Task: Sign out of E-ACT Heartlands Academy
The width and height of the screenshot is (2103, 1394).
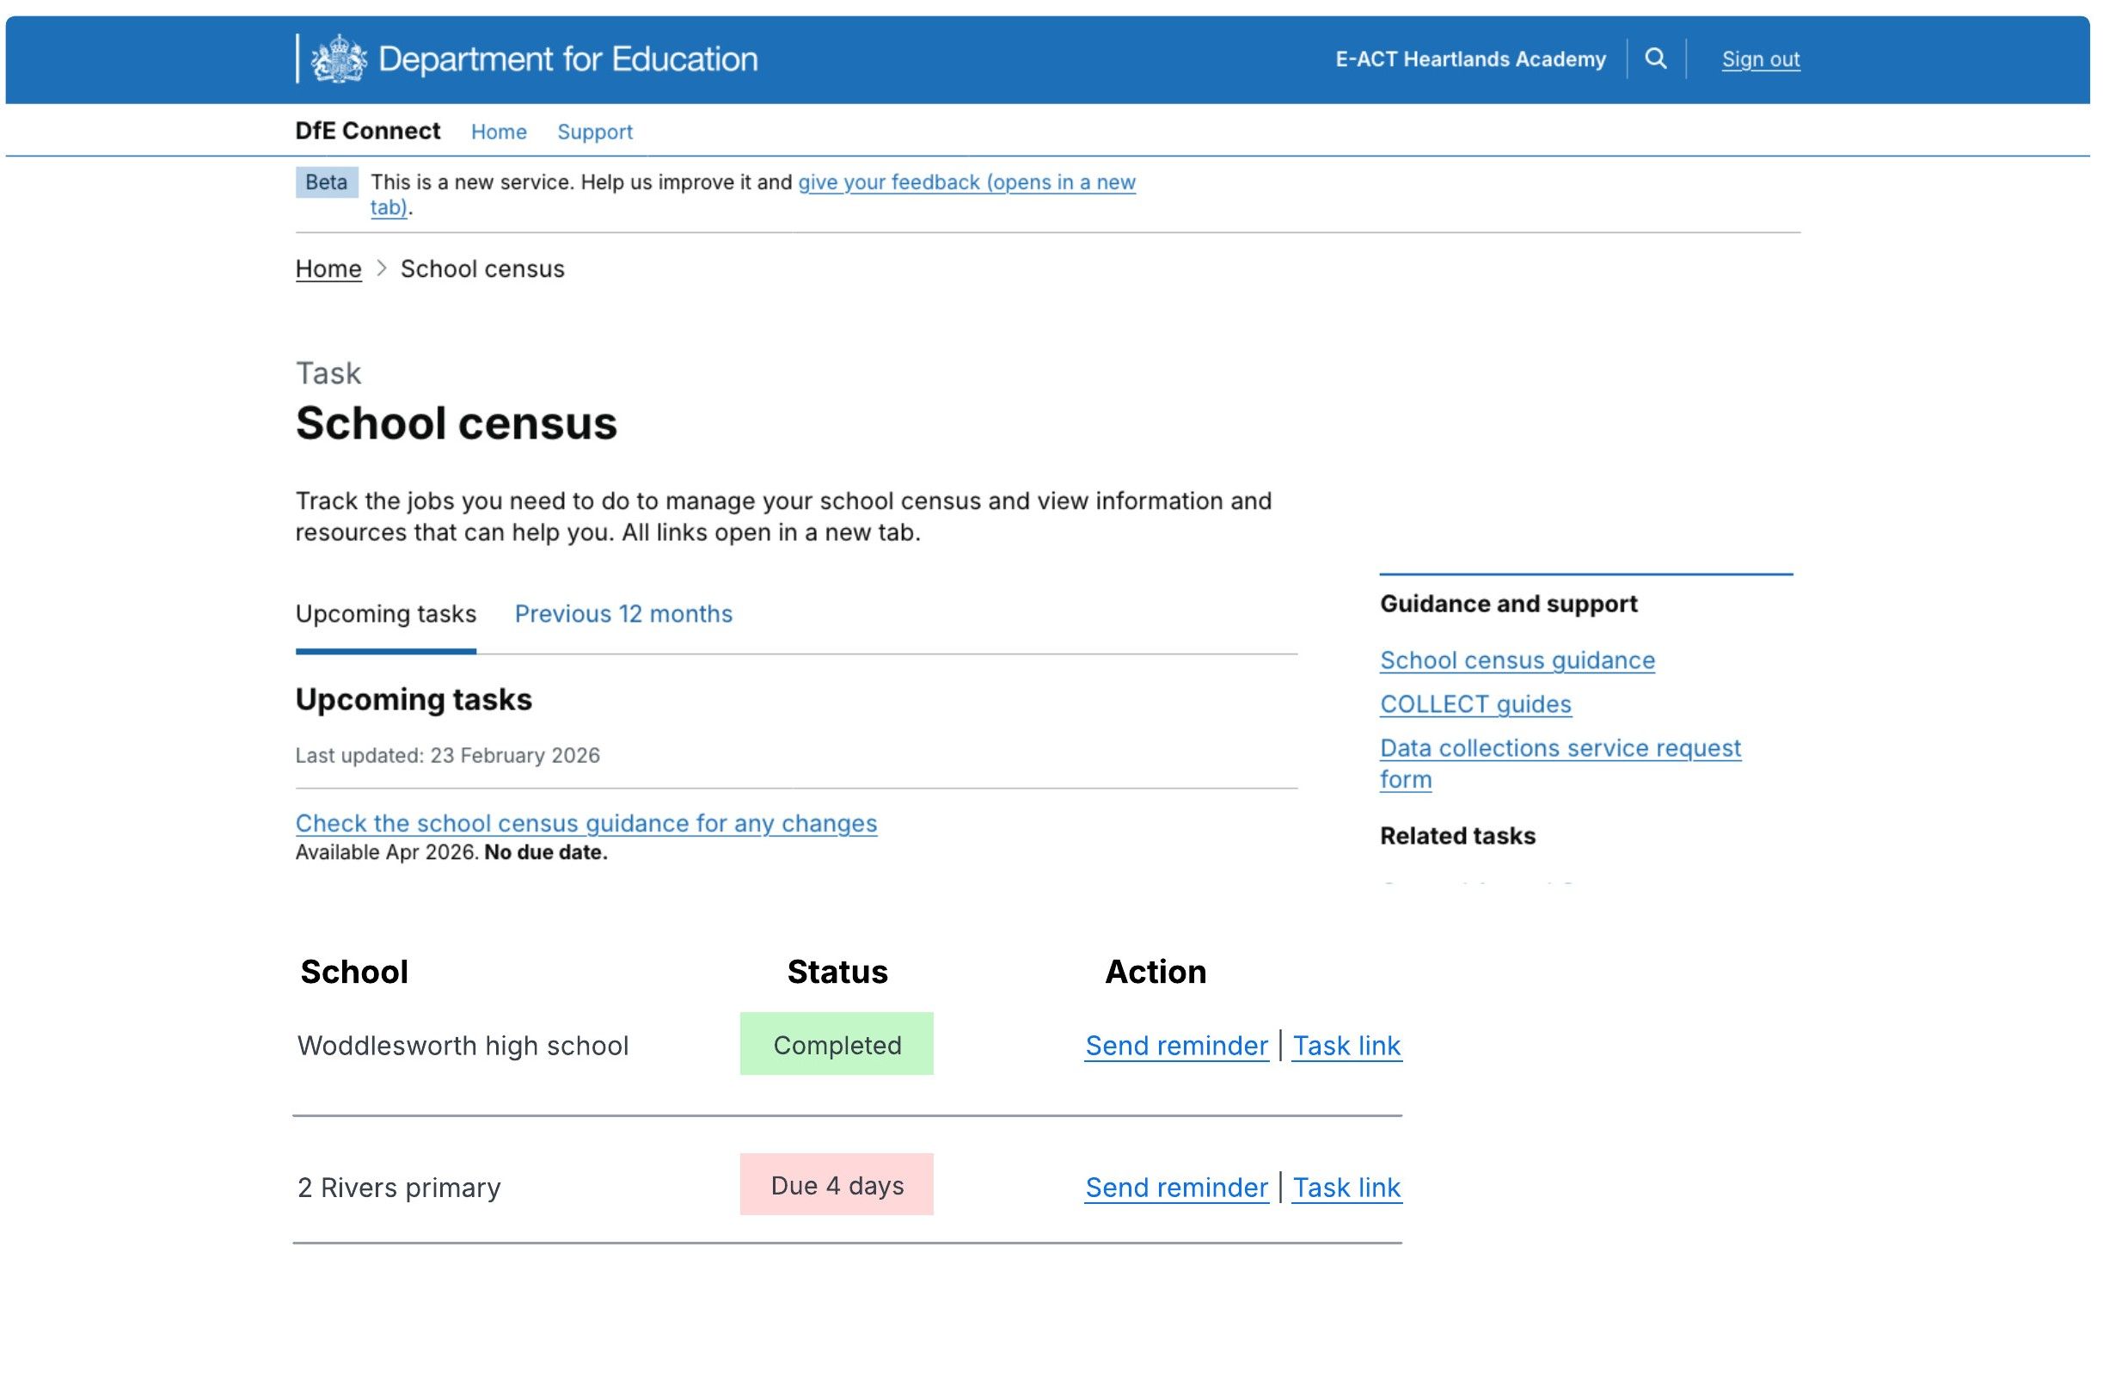Action: [1761, 58]
